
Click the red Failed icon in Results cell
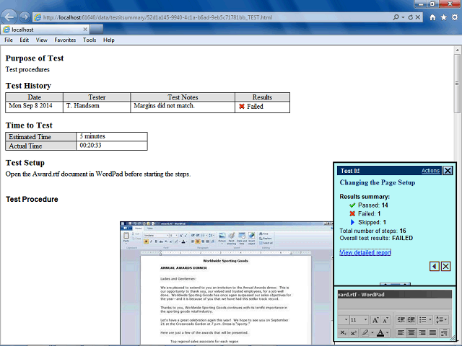click(242, 107)
